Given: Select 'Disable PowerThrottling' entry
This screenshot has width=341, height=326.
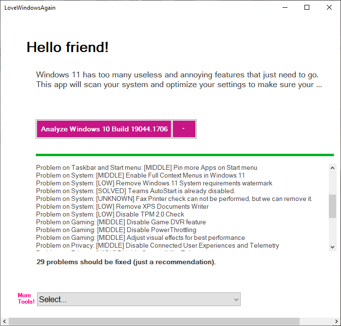Looking at the screenshot, I should 116,230.
